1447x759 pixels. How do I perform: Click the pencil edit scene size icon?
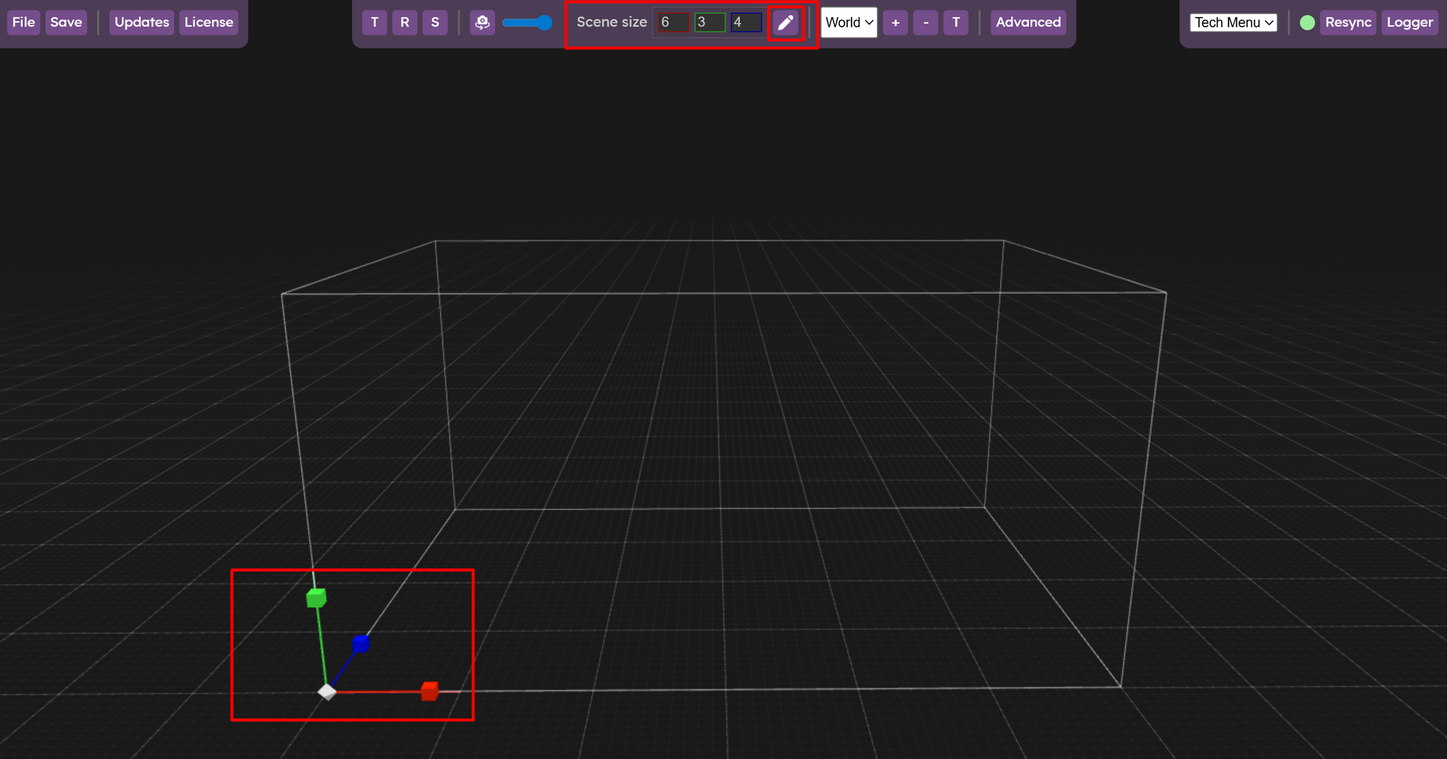[x=786, y=23]
